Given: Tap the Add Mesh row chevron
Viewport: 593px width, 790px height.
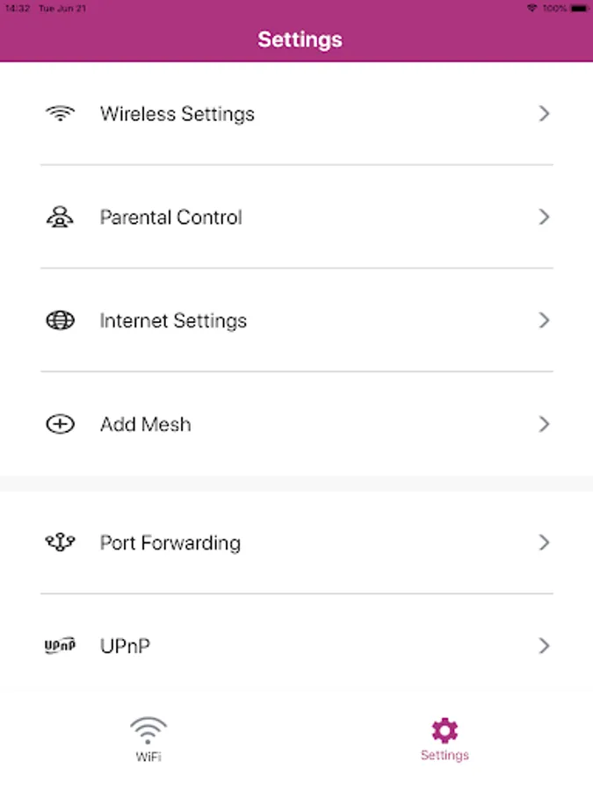Looking at the screenshot, I should (x=545, y=425).
